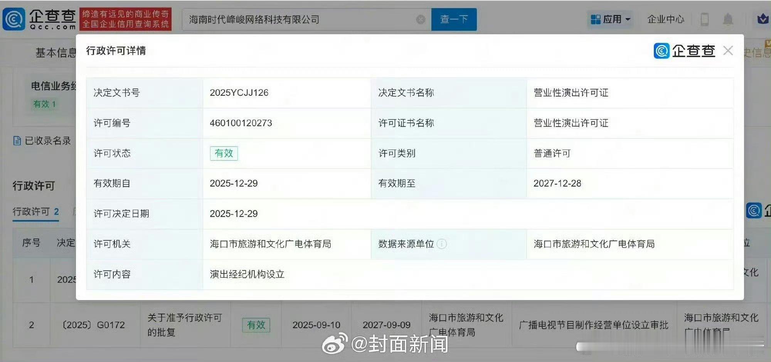The height and width of the screenshot is (362, 771).
Task: Click 广播电视节目制作经营单位设立审批 in row 2
Action: click(x=594, y=325)
